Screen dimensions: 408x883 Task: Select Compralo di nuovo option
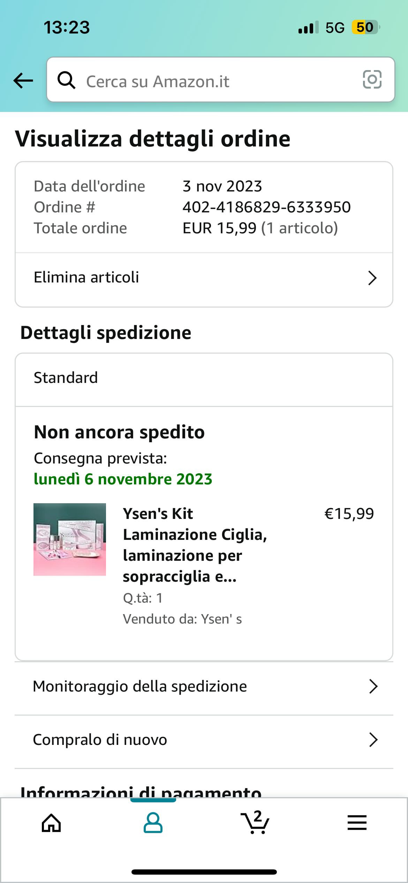100,740
